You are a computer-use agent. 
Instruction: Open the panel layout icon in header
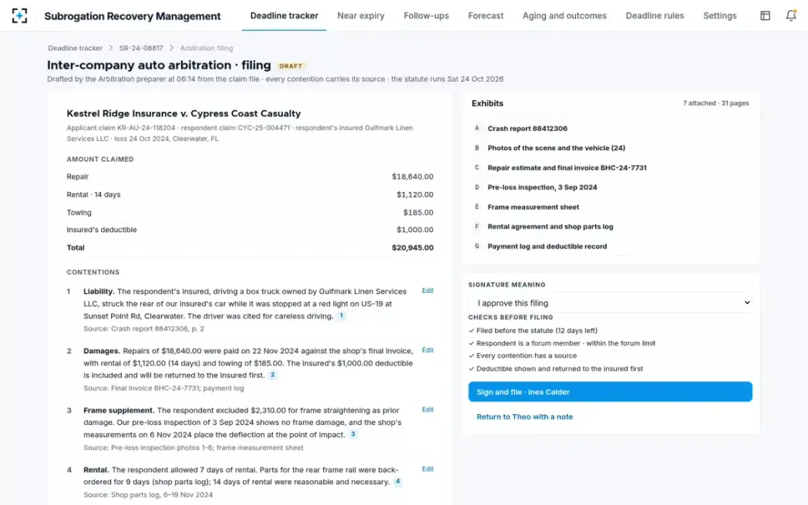(x=765, y=15)
